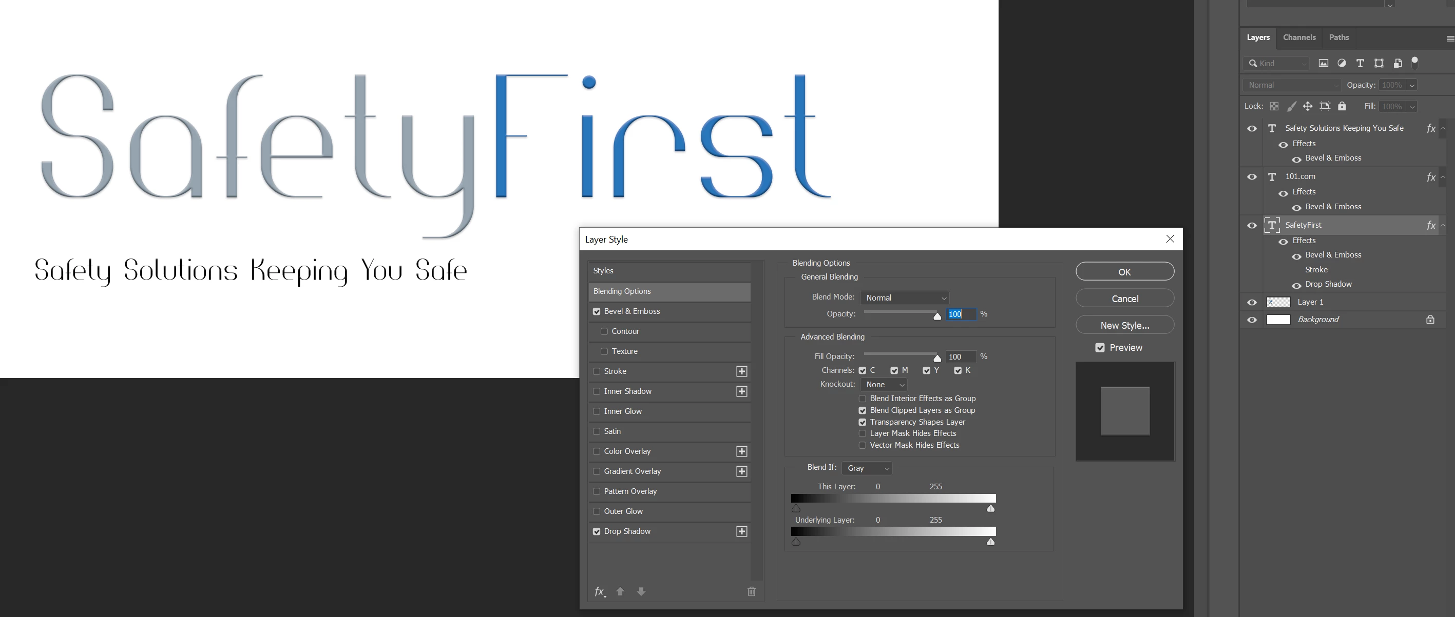Image resolution: width=1455 pixels, height=617 pixels.
Task: Uncheck the Preview checkbox
Action: click(1100, 348)
